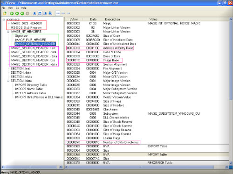The height and width of the screenshot is (174, 233).
Task: Select IMPORT Name Table tree entry
Action: (29, 89)
